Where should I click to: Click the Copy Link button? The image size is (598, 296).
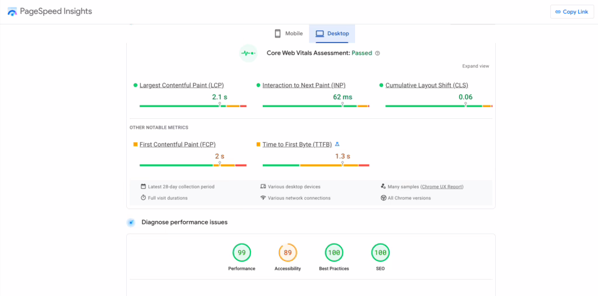click(x=572, y=12)
